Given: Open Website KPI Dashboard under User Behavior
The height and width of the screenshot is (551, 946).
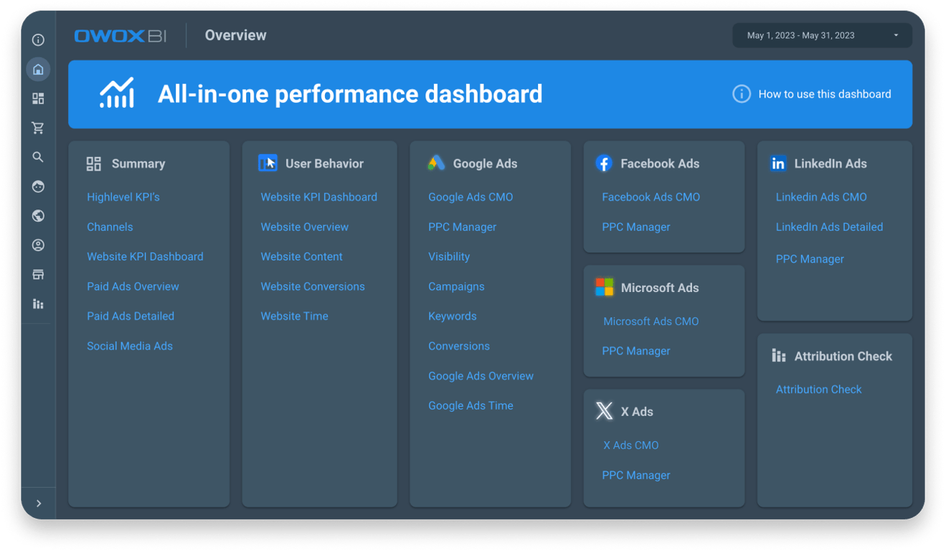Looking at the screenshot, I should pos(318,197).
